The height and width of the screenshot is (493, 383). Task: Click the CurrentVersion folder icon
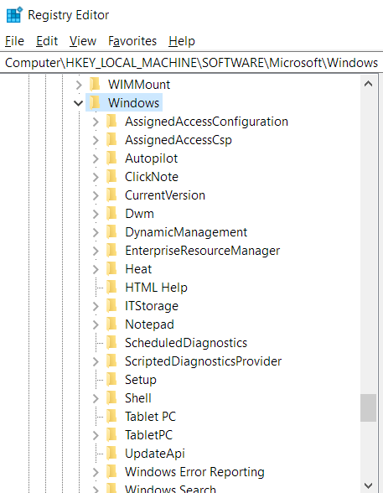pyautogui.click(x=111, y=195)
